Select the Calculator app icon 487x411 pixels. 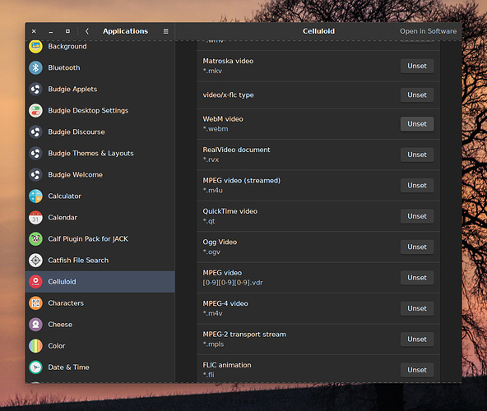point(35,196)
